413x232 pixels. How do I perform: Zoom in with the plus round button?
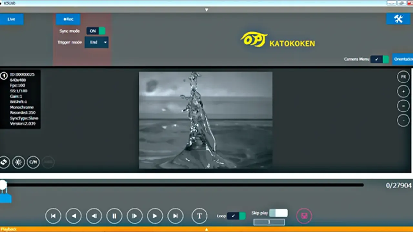pyautogui.click(x=403, y=92)
